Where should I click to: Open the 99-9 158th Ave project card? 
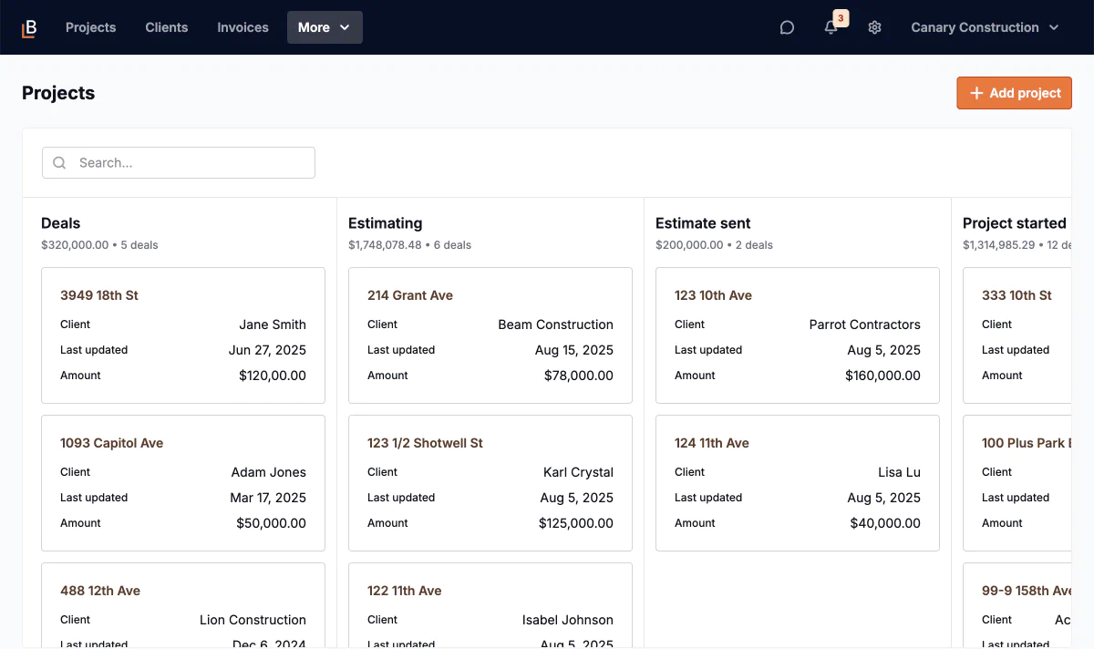(x=1017, y=605)
